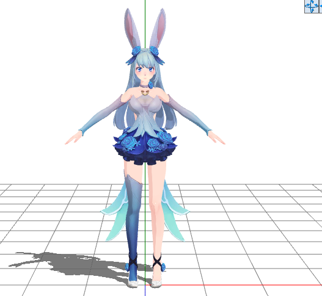322x296 pixels.
Task: Select the model's outstretched right-side hand
Action: pyautogui.click(x=216, y=138)
